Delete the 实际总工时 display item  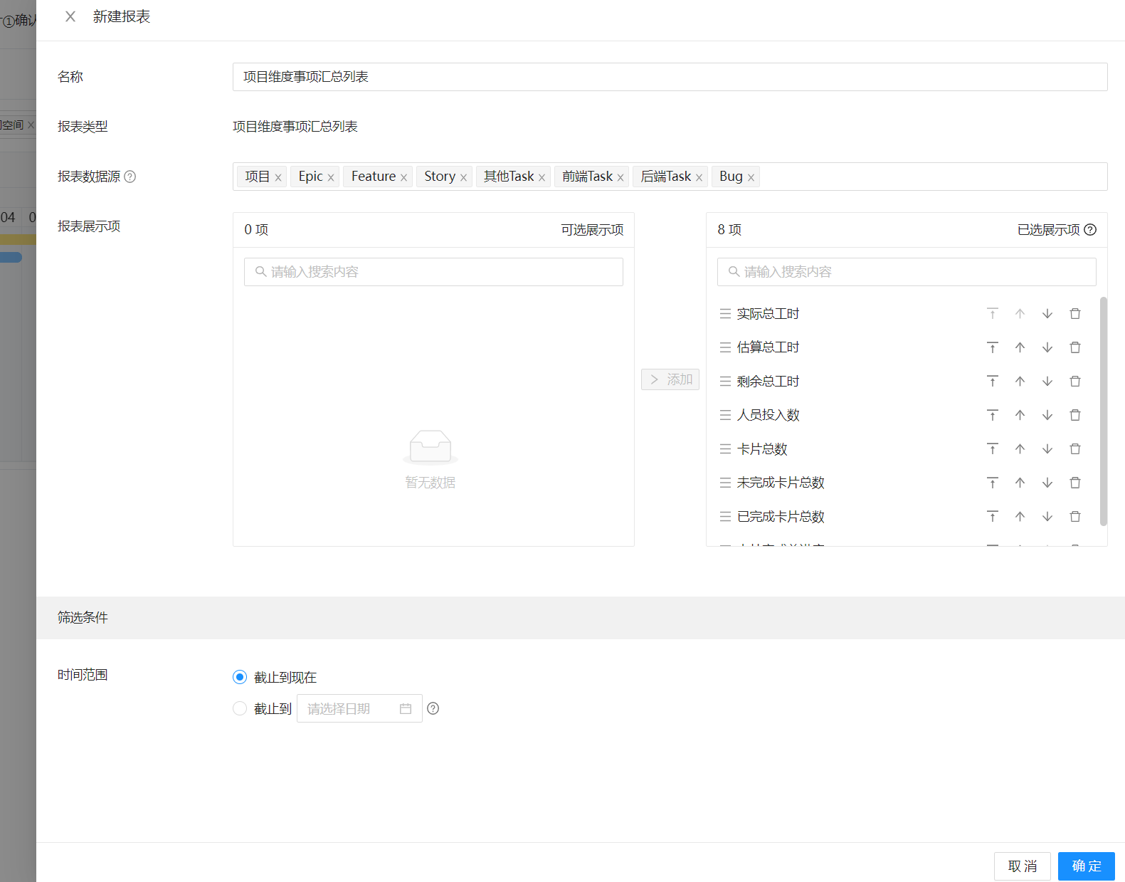point(1074,314)
